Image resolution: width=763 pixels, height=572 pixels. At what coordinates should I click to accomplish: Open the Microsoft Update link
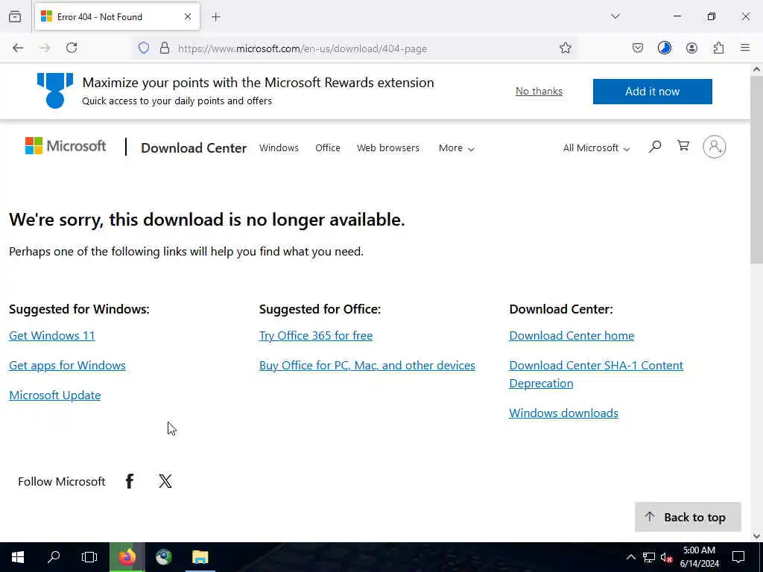[x=55, y=395]
